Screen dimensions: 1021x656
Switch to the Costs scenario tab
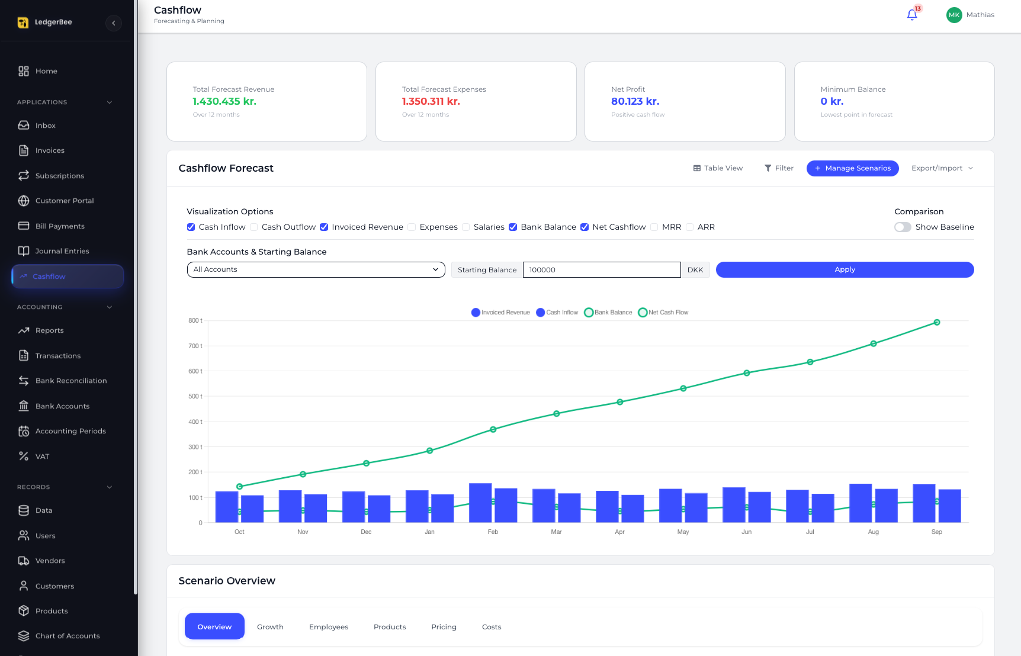tap(492, 627)
